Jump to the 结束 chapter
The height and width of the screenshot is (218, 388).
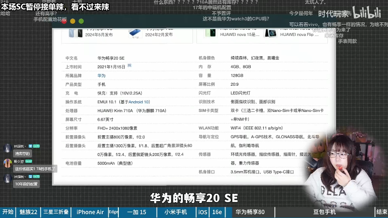coord(382,212)
